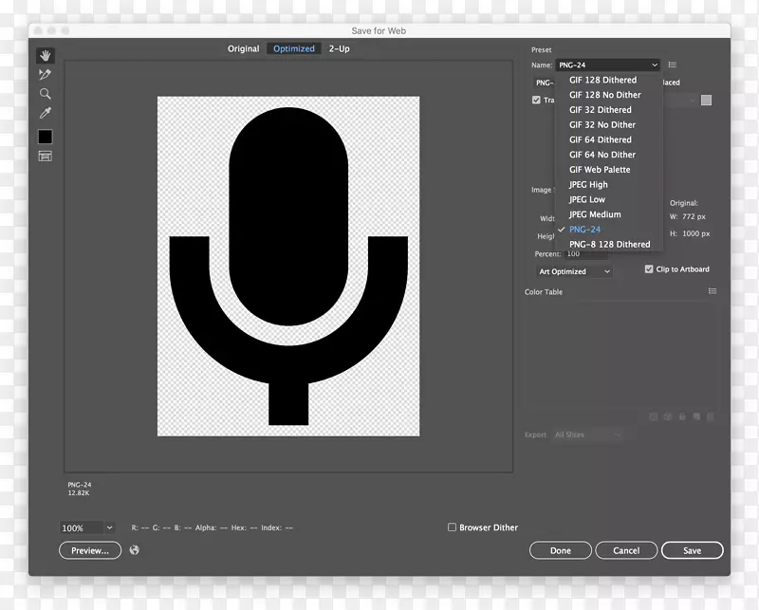Select the Eyedropper tool
Viewport: 759px width, 610px height.
pyautogui.click(x=45, y=114)
